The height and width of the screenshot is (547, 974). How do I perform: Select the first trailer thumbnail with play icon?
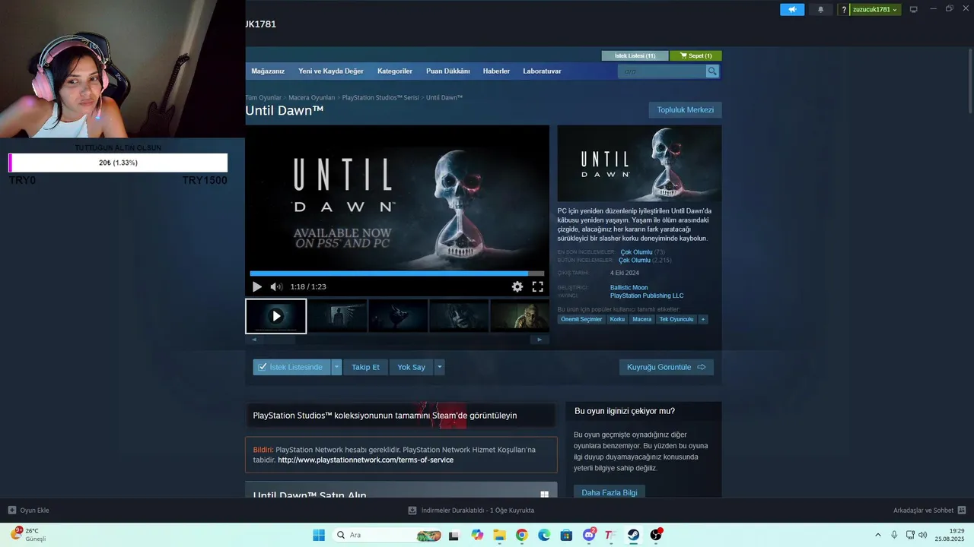[275, 316]
